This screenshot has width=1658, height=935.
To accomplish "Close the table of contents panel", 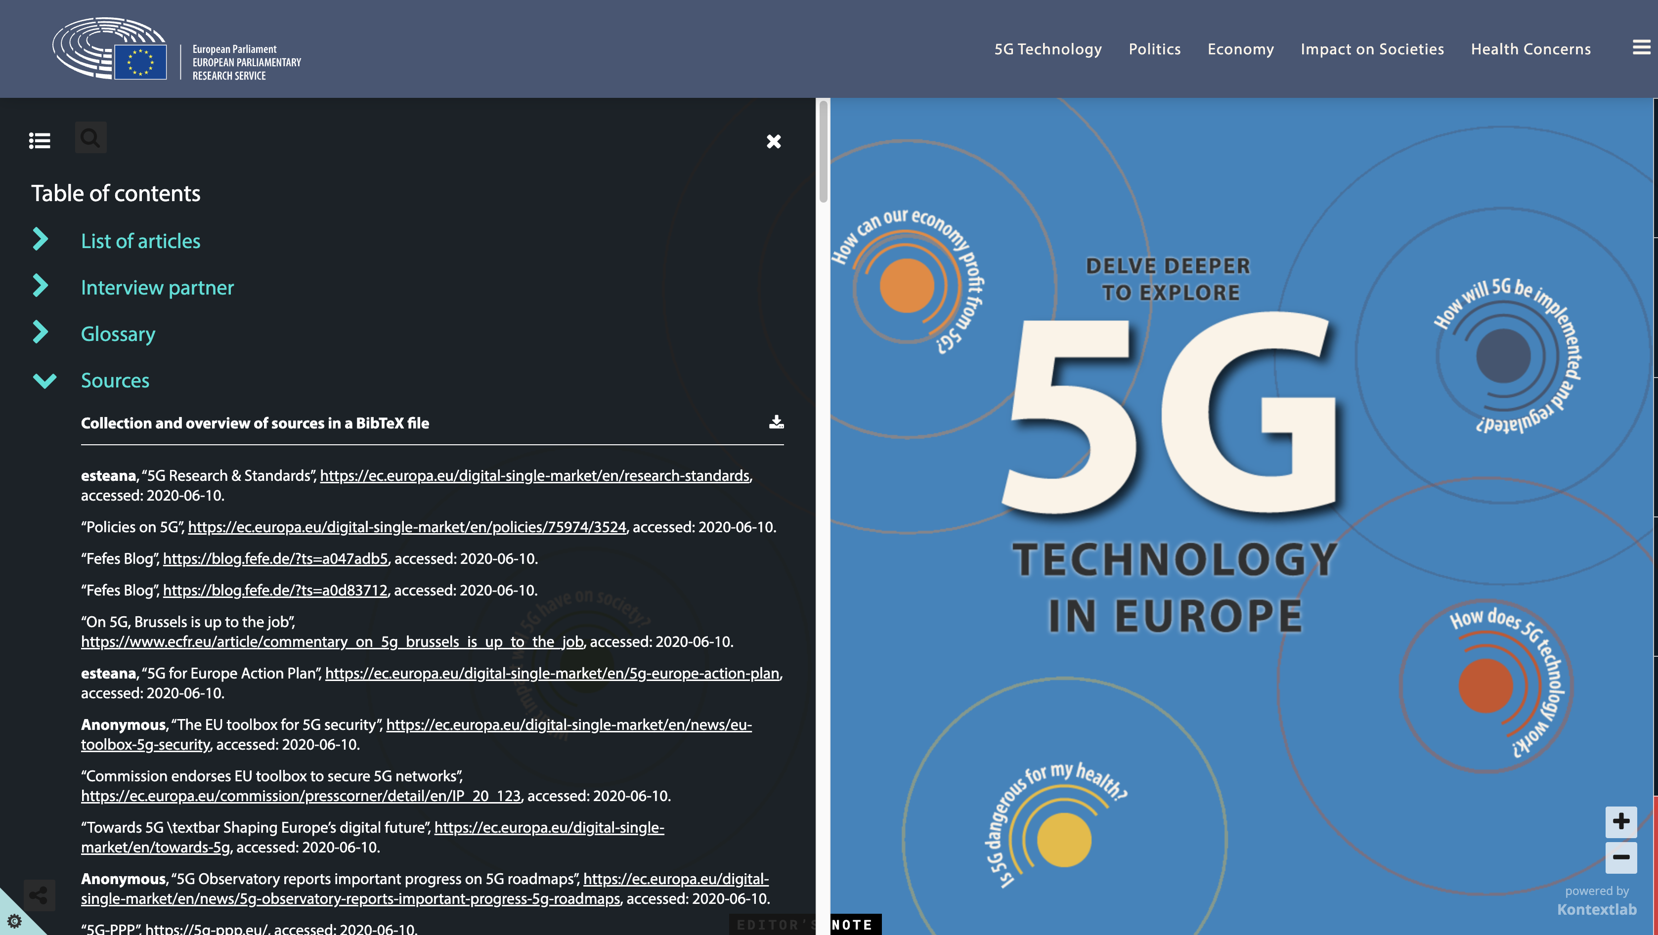I will click(x=774, y=141).
